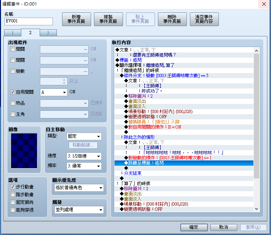Click the ellipsis button of 變數 field
This screenshot has width=271, height=235.
[x=86, y=71]
